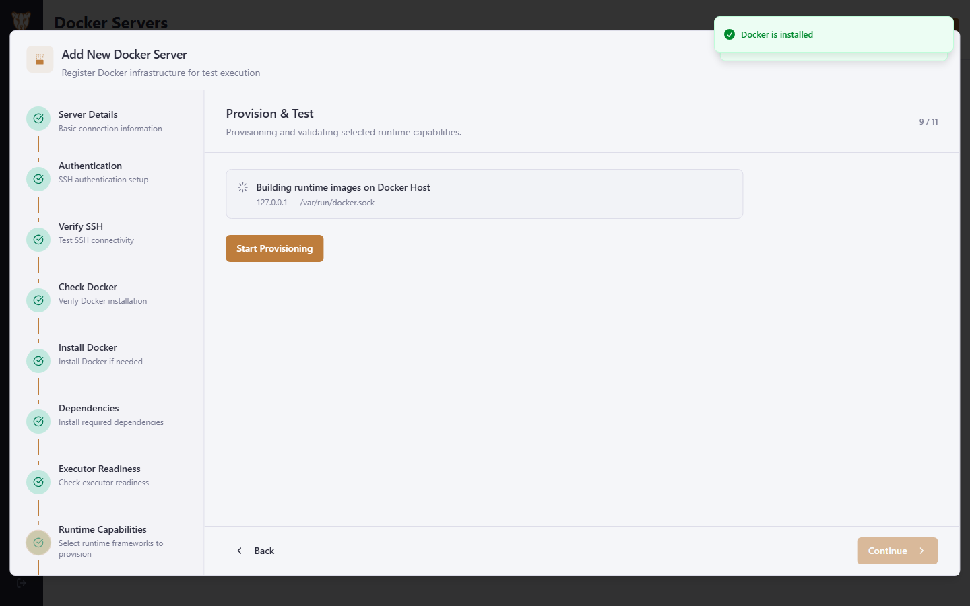Click the Start Provisioning button
The image size is (970, 606).
275,248
